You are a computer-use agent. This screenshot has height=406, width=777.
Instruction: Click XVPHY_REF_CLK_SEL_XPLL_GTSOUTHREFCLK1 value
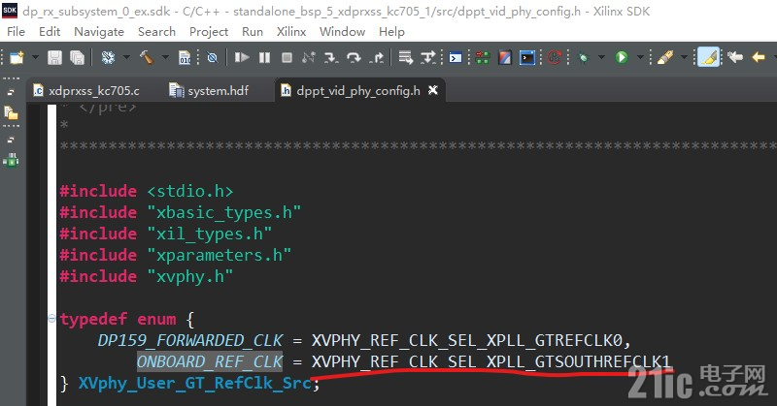point(490,361)
